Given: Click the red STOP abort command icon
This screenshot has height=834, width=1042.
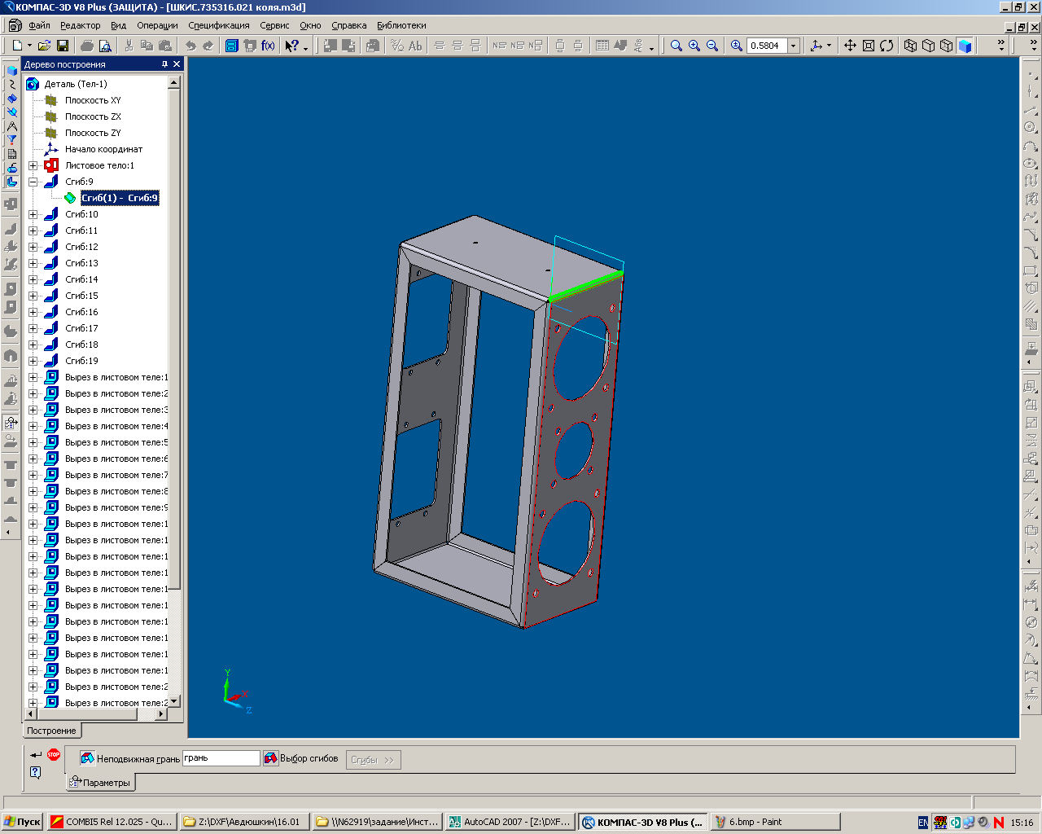Looking at the screenshot, I should tap(54, 755).
